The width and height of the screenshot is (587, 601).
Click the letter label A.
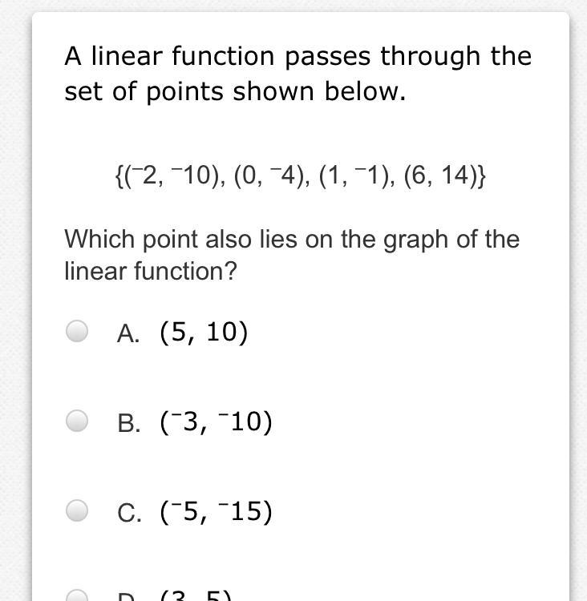128,333
